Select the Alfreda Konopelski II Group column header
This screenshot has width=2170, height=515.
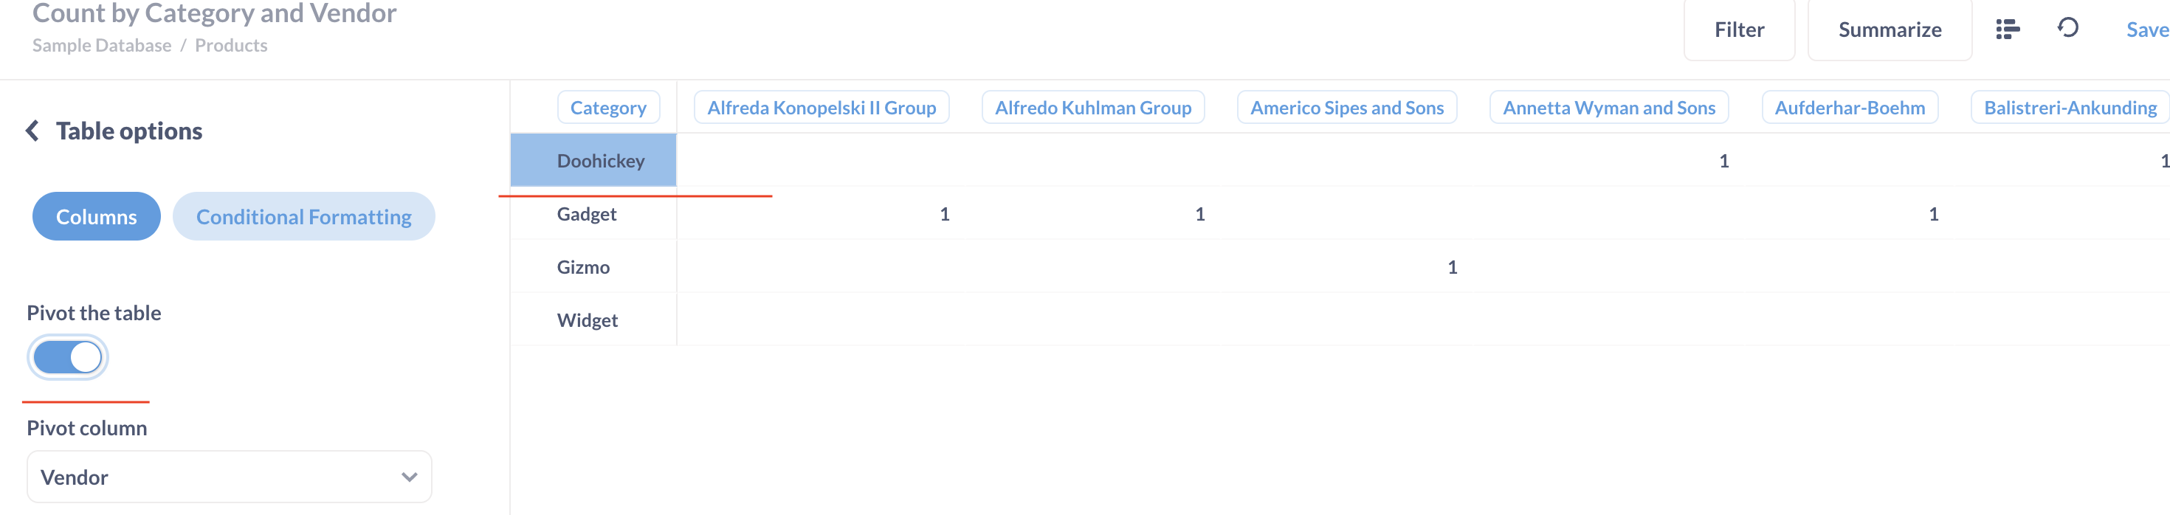tap(821, 107)
